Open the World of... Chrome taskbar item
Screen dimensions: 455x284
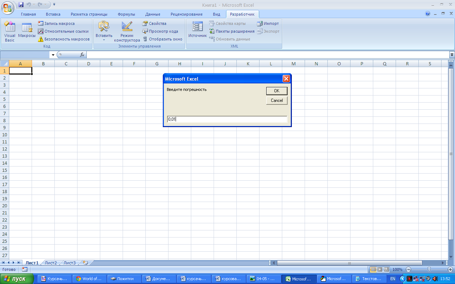(89, 279)
